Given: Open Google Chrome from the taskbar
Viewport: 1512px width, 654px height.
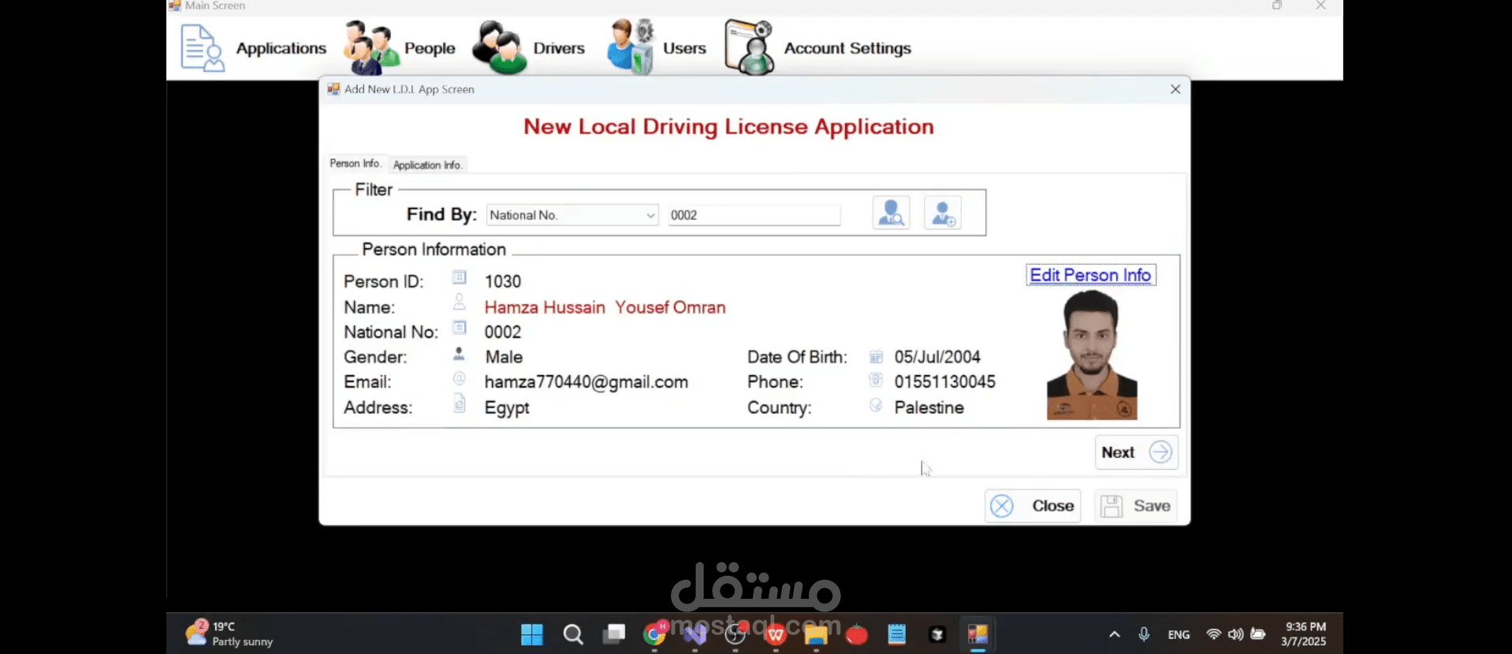Looking at the screenshot, I should [x=654, y=634].
